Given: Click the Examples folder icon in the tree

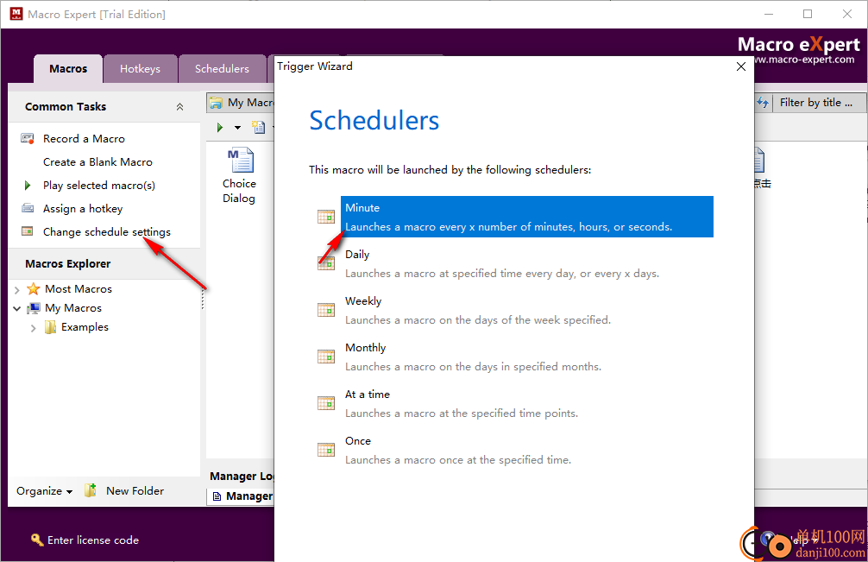Looking at the screenshot, I should (50, 327).
